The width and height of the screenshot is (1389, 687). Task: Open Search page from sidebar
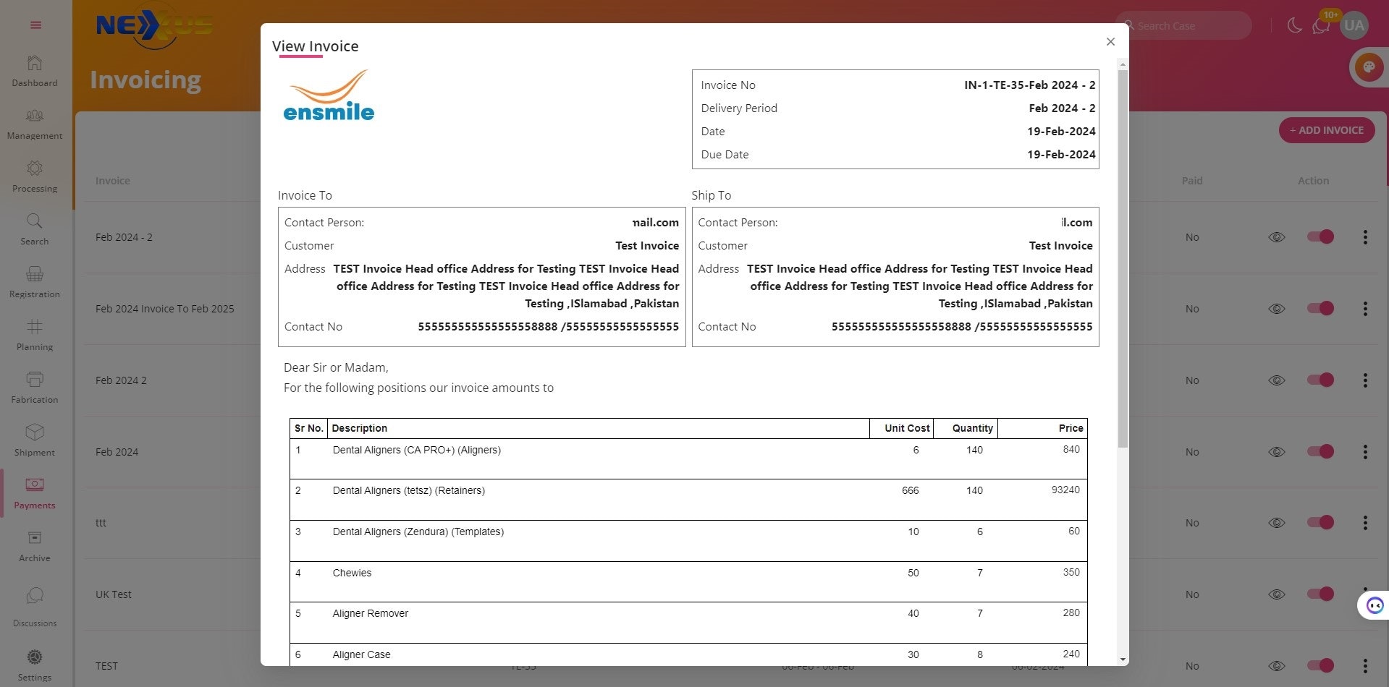pyautogui.click(x=35, y=230)
